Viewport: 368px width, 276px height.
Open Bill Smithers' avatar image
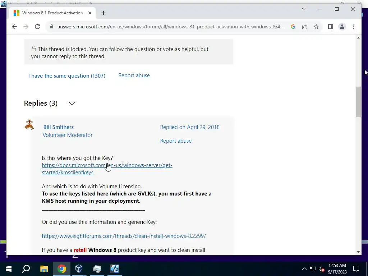(29, 125)
